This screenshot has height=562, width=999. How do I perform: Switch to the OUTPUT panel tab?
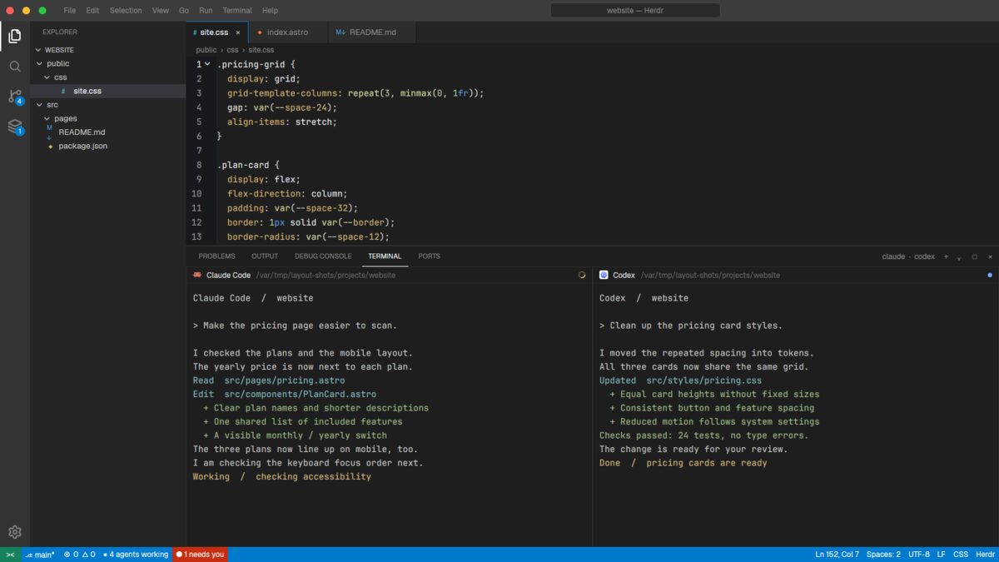tap(265, 256)
